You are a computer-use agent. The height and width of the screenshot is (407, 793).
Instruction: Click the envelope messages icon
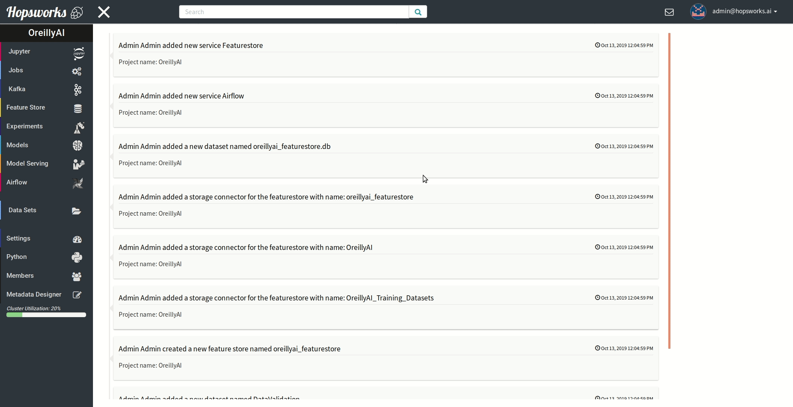669,12
